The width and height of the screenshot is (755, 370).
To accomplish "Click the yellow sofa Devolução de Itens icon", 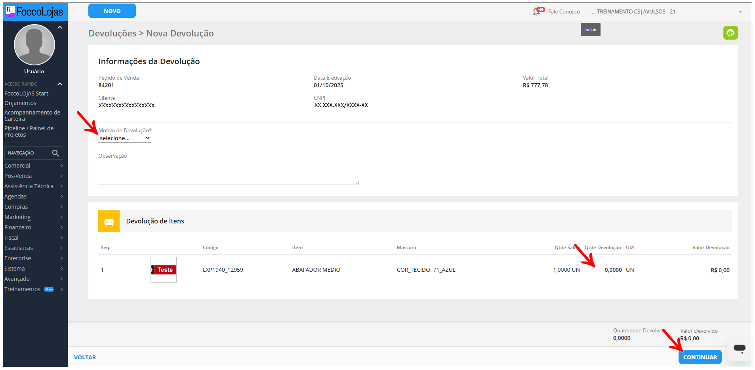I will coord(109,221).
